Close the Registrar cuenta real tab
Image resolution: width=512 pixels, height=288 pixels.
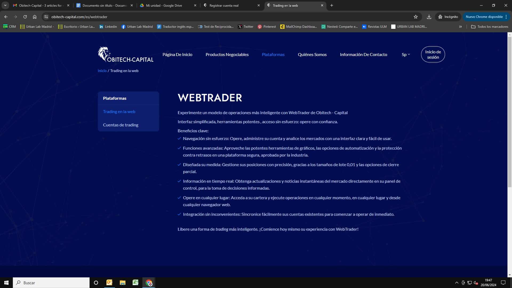pos(258,5)
